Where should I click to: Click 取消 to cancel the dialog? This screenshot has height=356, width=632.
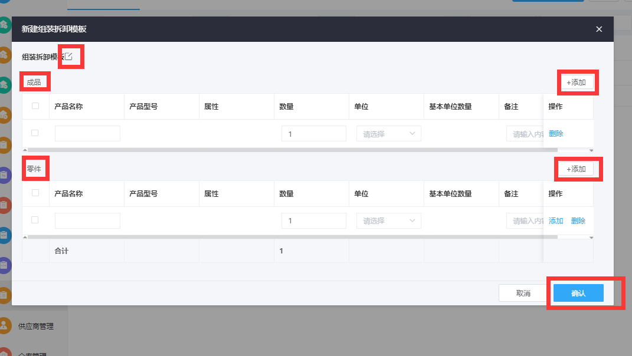click(523, 293)
